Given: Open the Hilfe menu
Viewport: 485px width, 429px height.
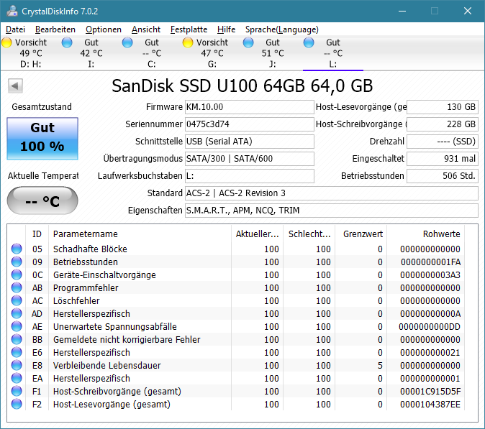Looking at the screenshot, I should (x=227, y=29).
